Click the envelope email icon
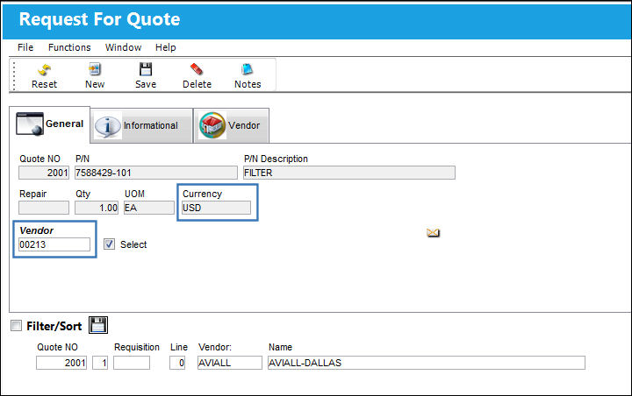Screen dimensions: 632x396 (x=434, y=233)
